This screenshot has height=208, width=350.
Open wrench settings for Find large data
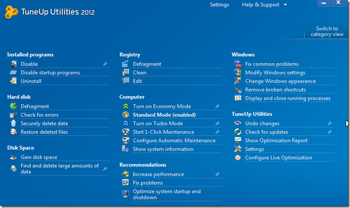105,169
